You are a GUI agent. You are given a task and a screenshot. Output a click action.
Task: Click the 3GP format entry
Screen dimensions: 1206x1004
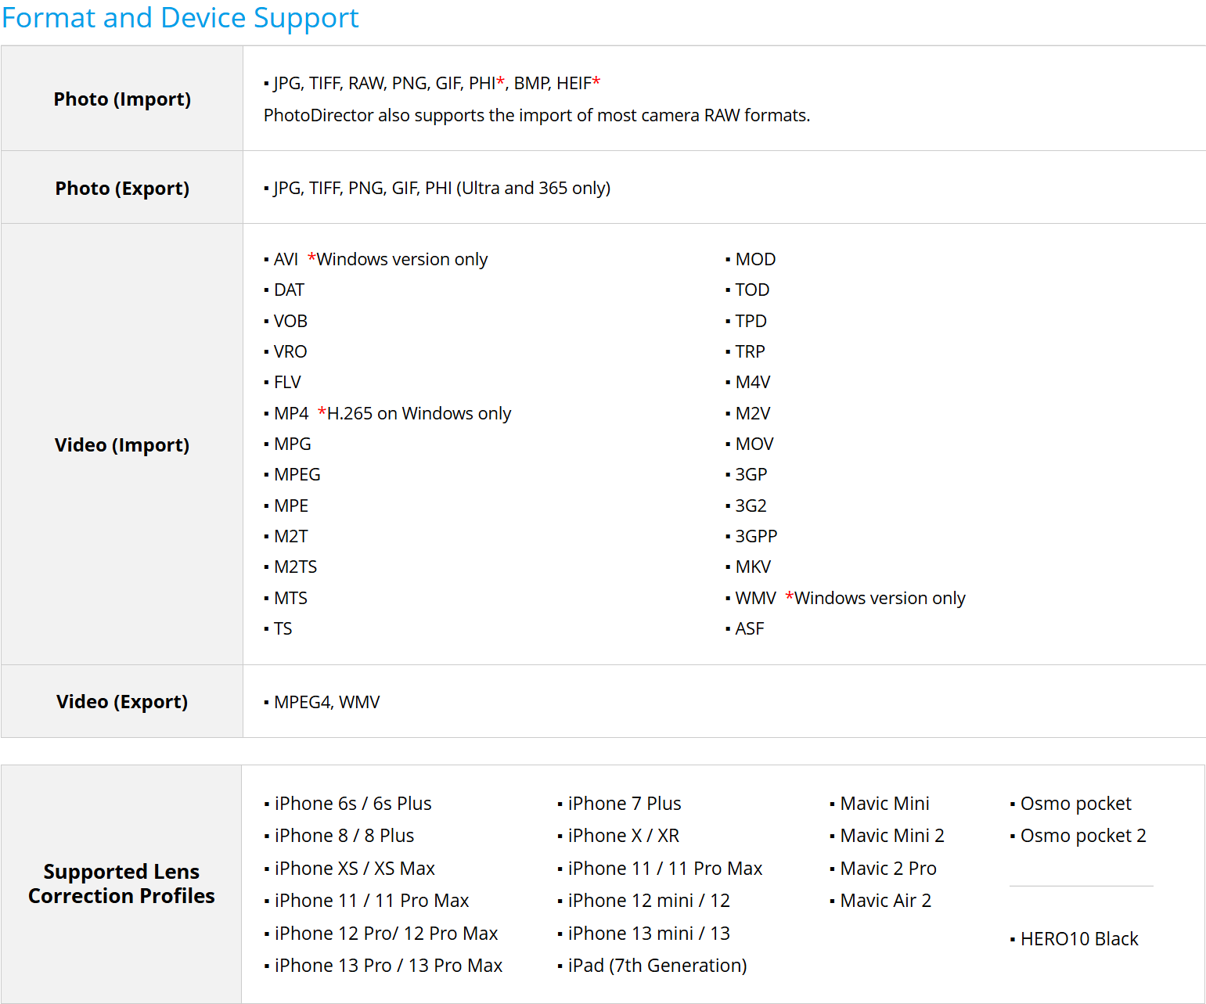(x=751, y=475)
